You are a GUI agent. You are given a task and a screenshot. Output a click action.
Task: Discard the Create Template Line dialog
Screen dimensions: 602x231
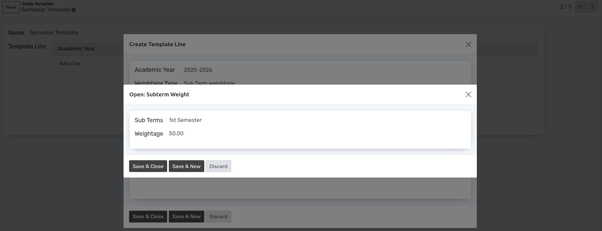click(x=218, y=217)
